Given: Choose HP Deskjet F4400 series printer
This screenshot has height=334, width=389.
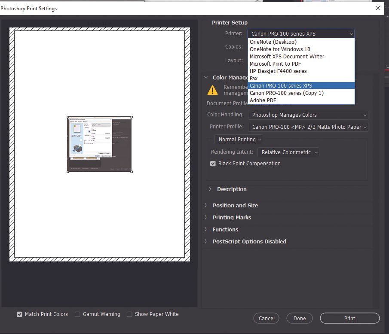Looking at the screenshot, I should pyautogui.click(x=278, y=71).
